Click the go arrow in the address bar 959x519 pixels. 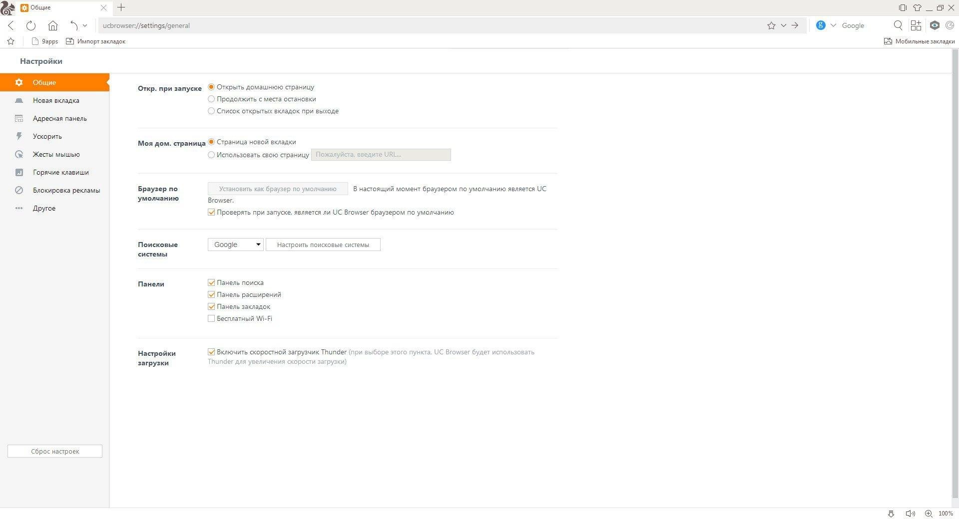(795, 25)
